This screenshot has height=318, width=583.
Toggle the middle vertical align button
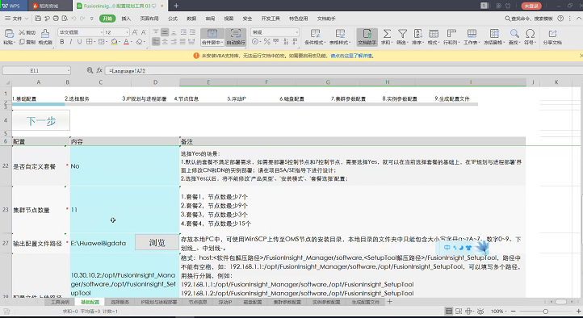coord(165,32)
